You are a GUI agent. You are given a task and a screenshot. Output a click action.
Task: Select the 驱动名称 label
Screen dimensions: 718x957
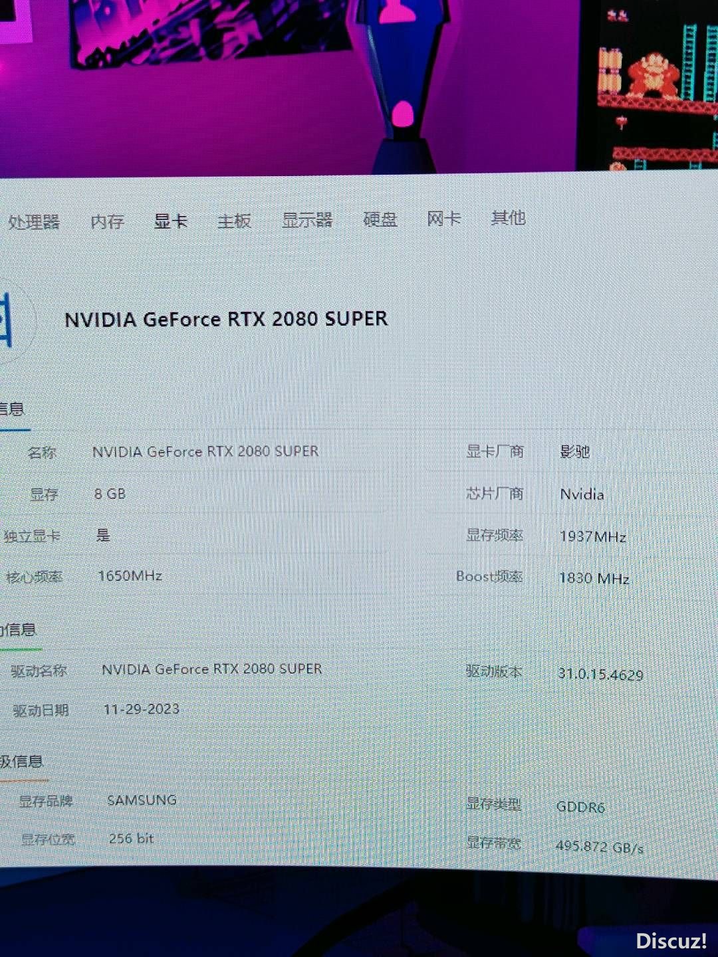[39, 671]
